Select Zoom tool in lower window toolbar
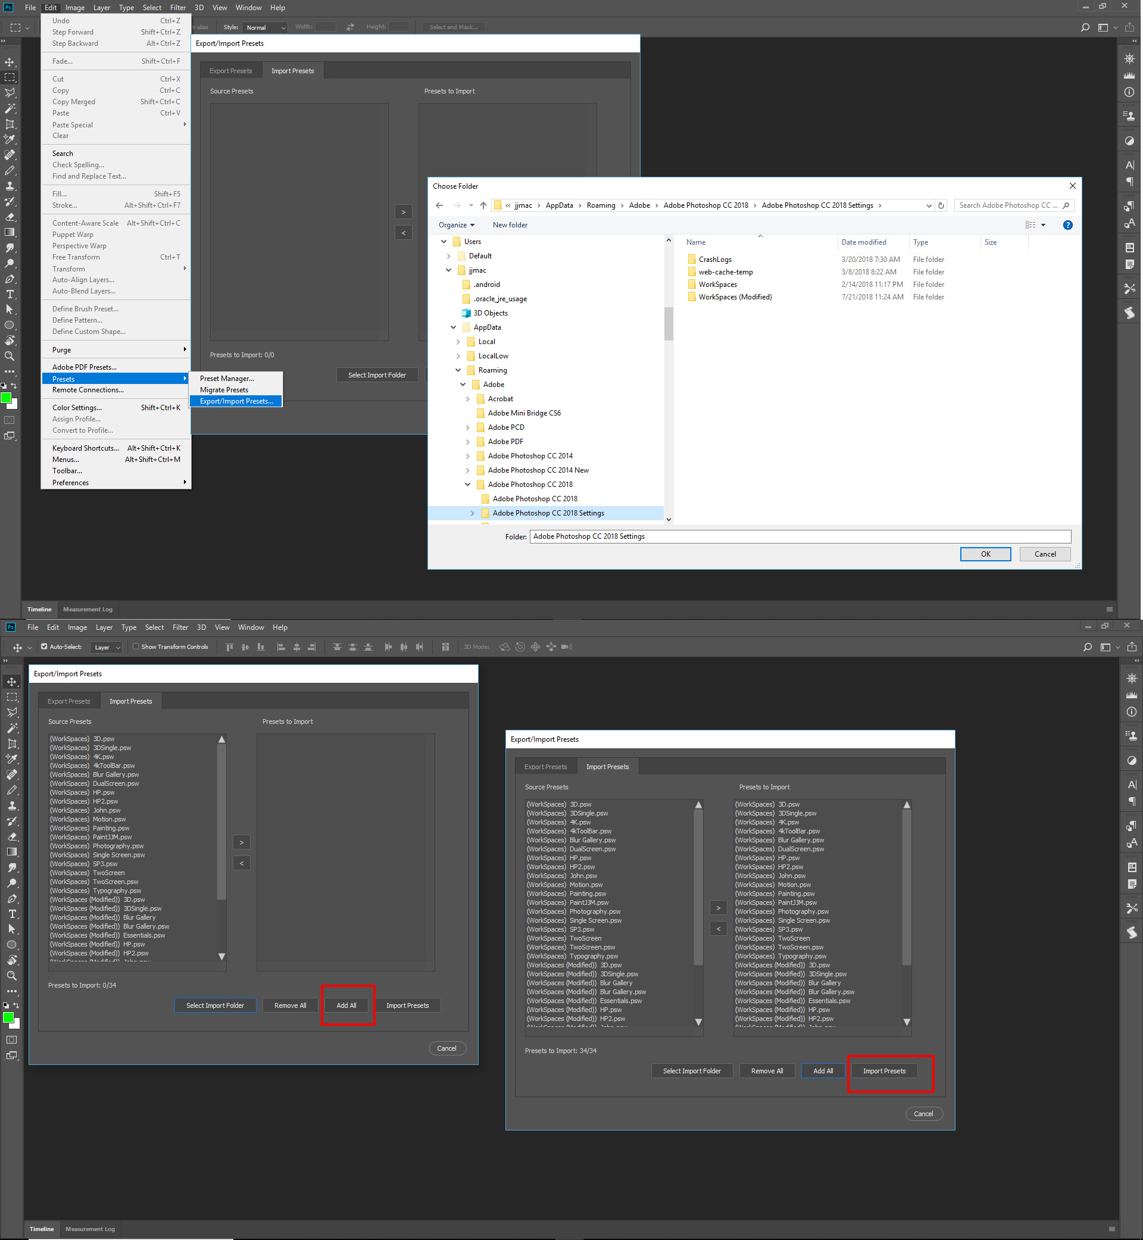 coord(12,975)
